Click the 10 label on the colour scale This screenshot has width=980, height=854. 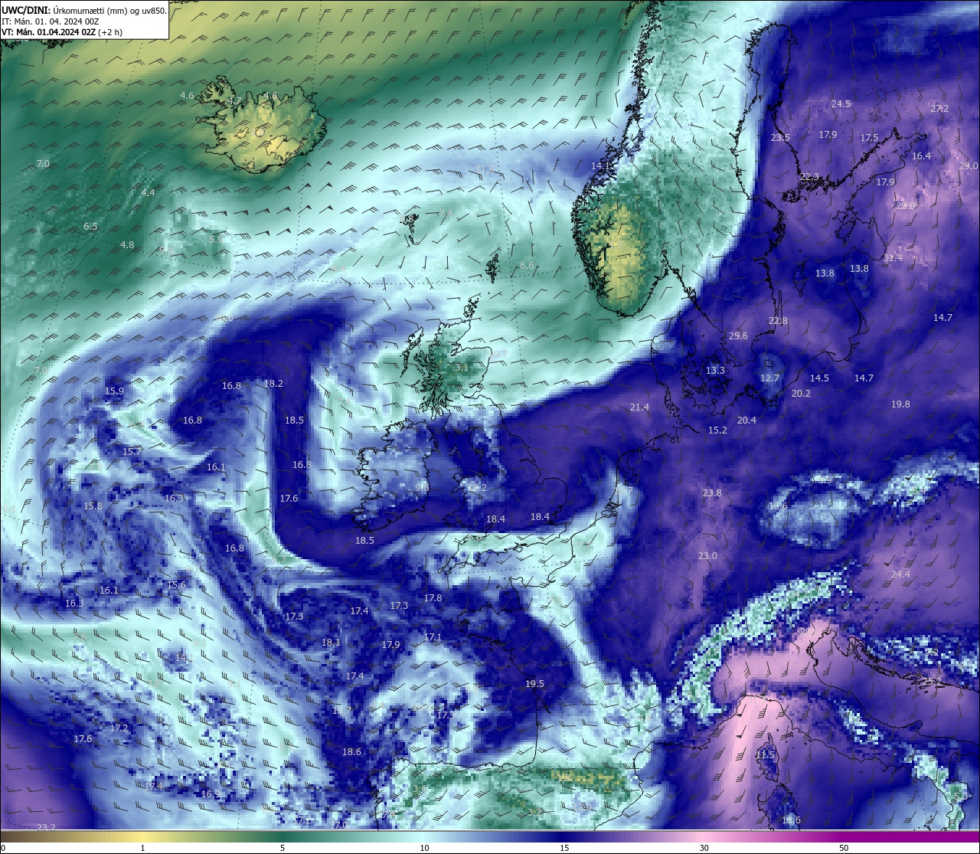click(423, 848)
